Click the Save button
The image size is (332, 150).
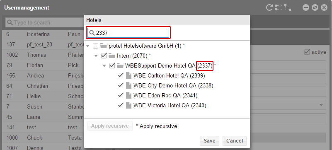(x=209, y=141)
